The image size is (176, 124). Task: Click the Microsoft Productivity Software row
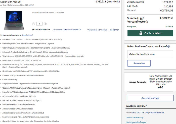[x=35, y=52]
